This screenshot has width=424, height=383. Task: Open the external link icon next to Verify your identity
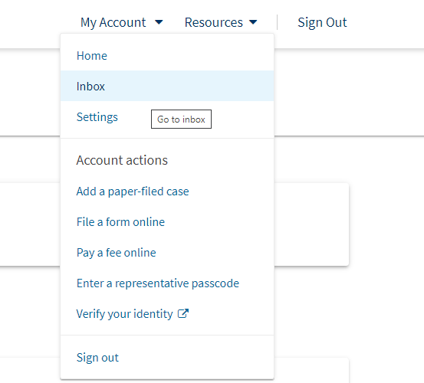click(x=183, y=313)
